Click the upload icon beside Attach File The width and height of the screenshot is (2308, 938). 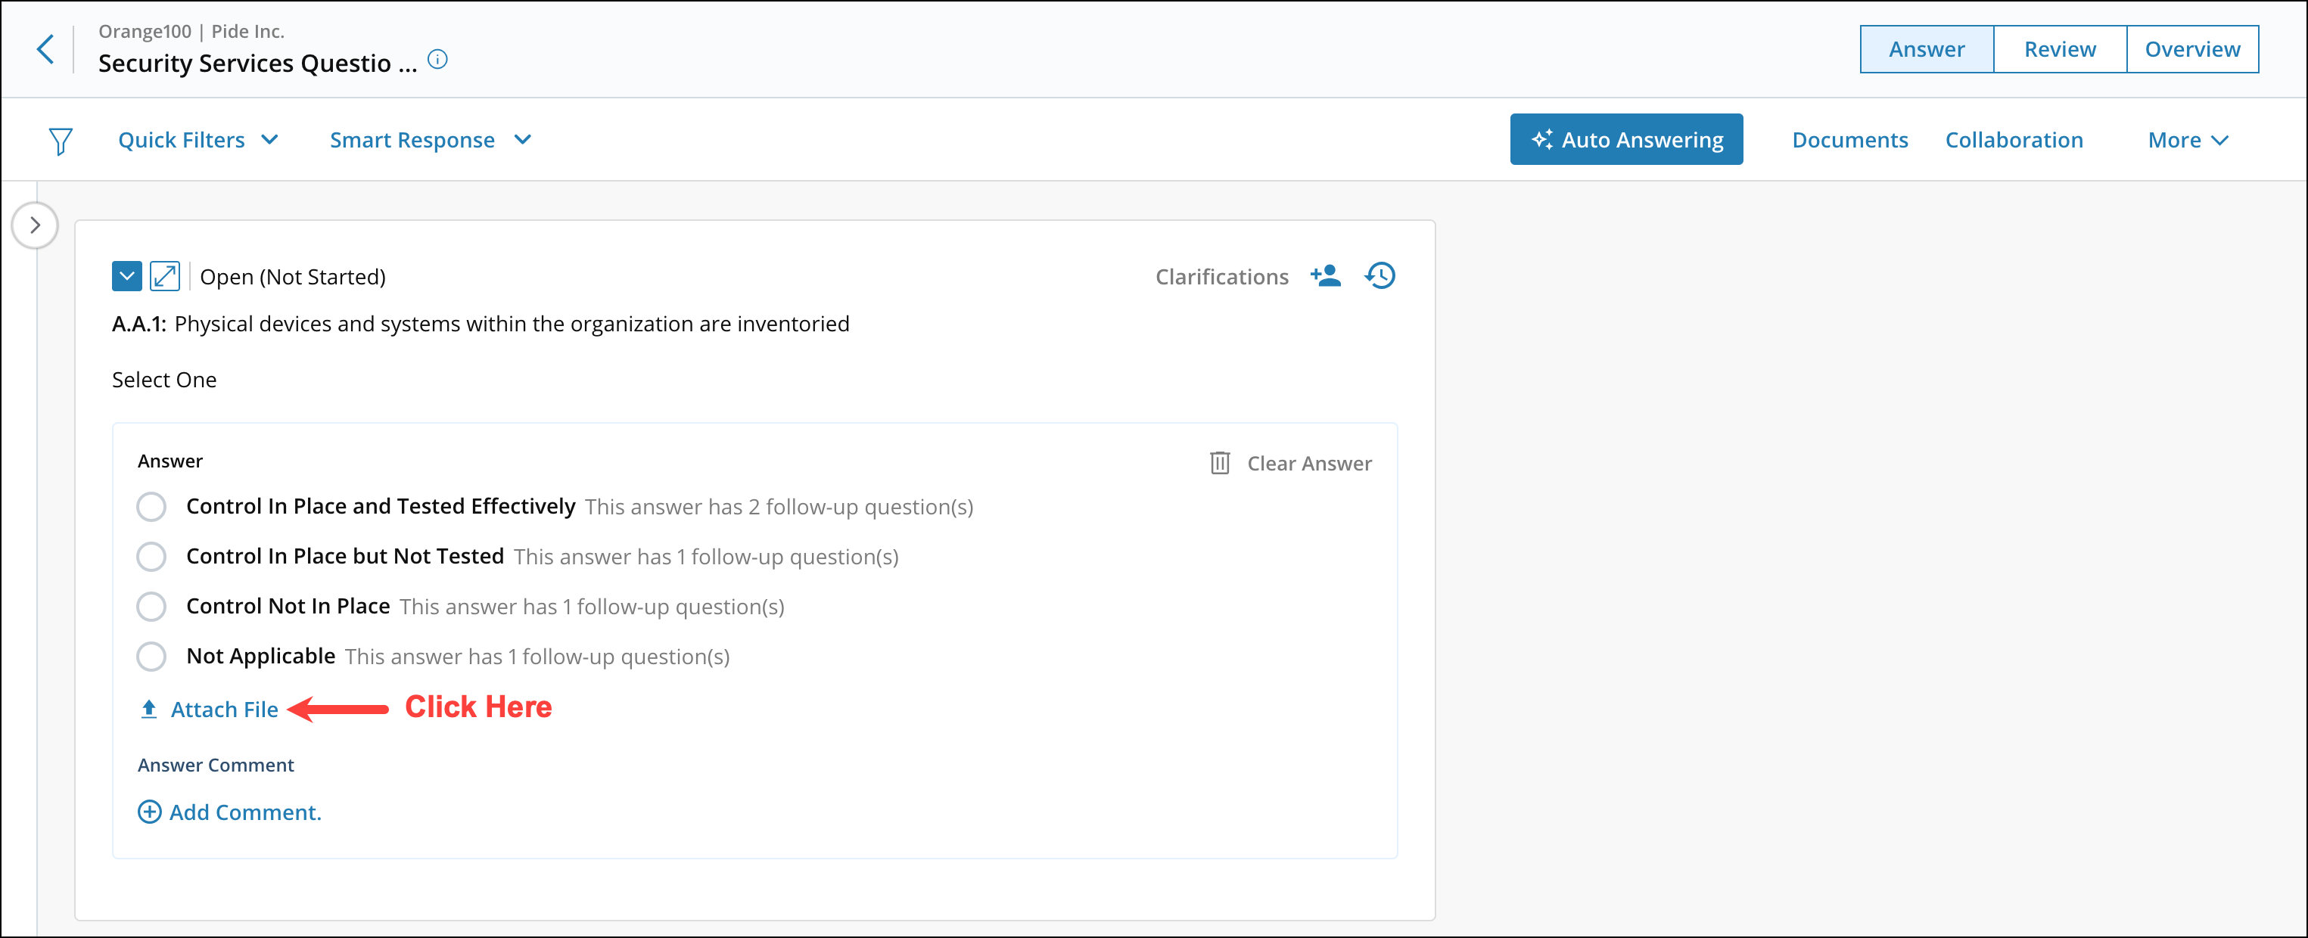(x=150, y=710)
